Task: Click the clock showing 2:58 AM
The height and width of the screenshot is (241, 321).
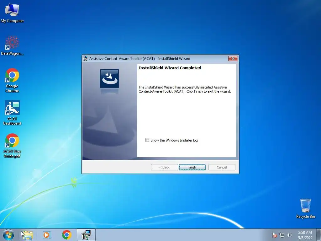Action: [305, 235]
